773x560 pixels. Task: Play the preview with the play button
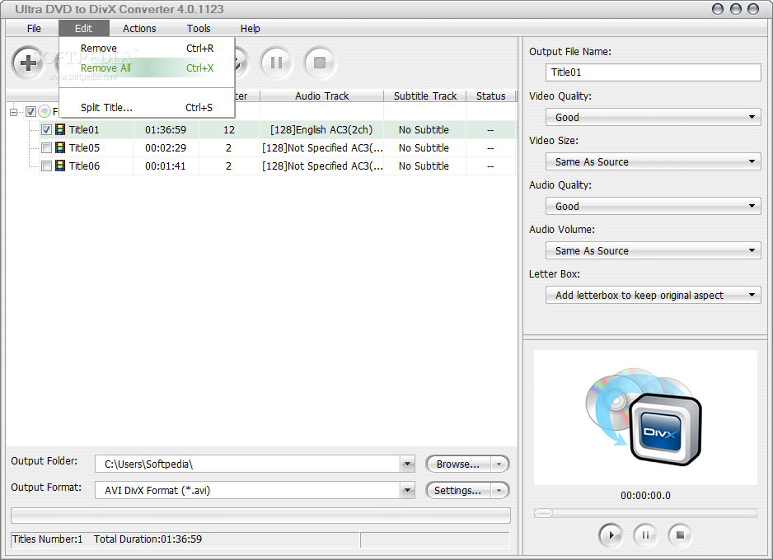click(611, 534)
